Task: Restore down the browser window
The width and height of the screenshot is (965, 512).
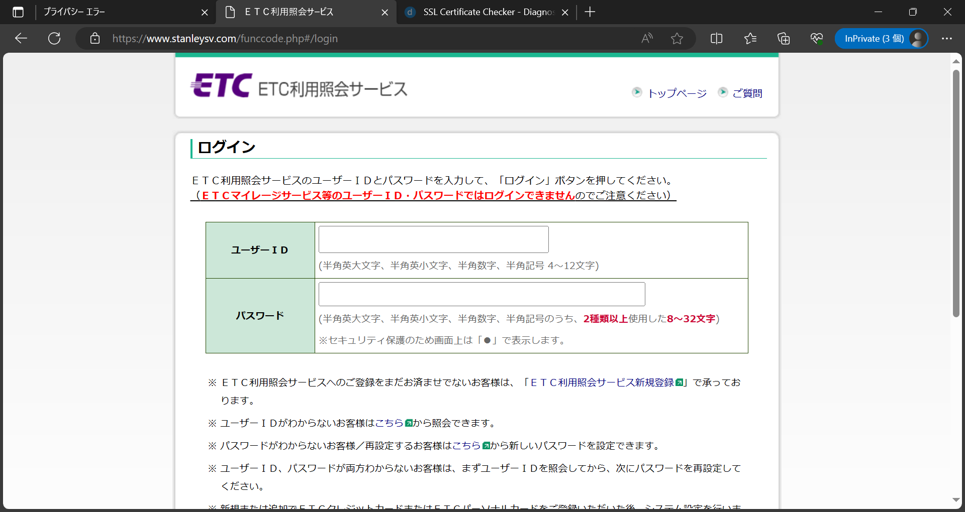Action: [913, 12]
